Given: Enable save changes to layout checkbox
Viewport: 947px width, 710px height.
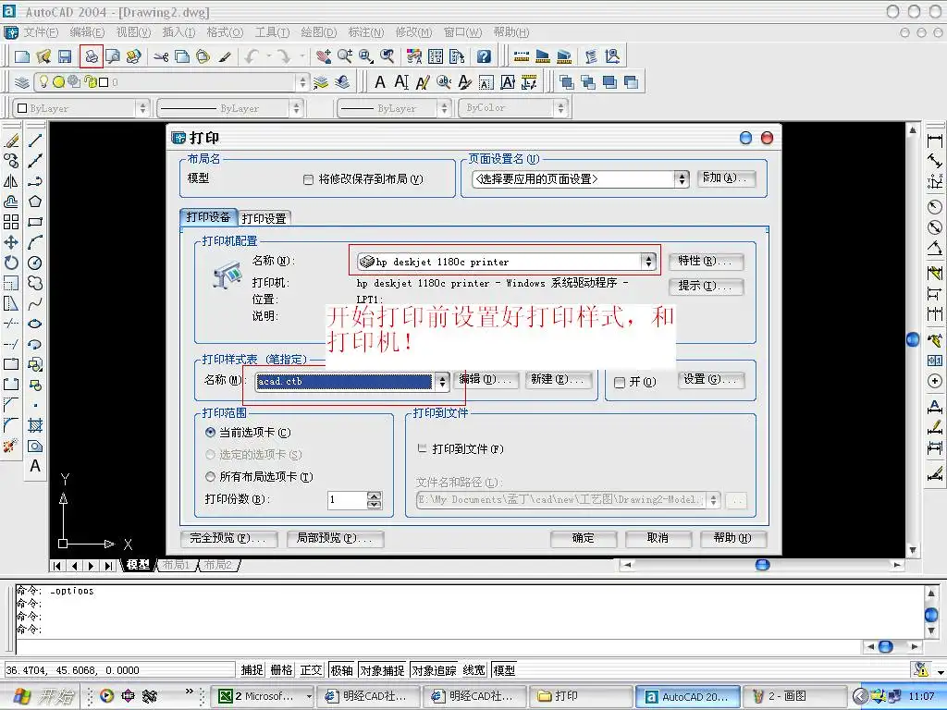Looking at the screenshot, I should click(308, 179).
